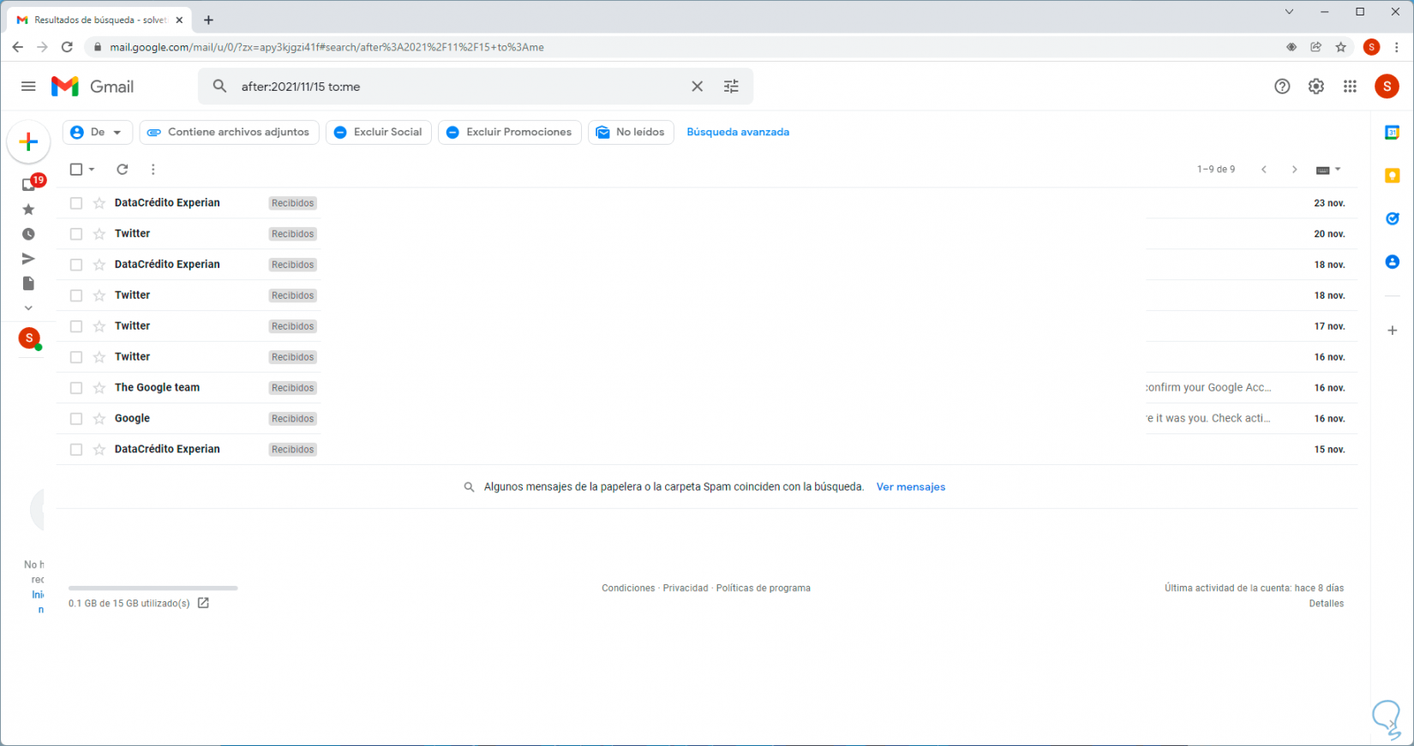Viewport: 1414px width, 746px height.
Task: Toggle Excluir Social filter chip
Action: [x=379, y=132]
